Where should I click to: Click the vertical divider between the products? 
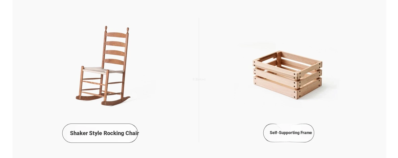199,80
